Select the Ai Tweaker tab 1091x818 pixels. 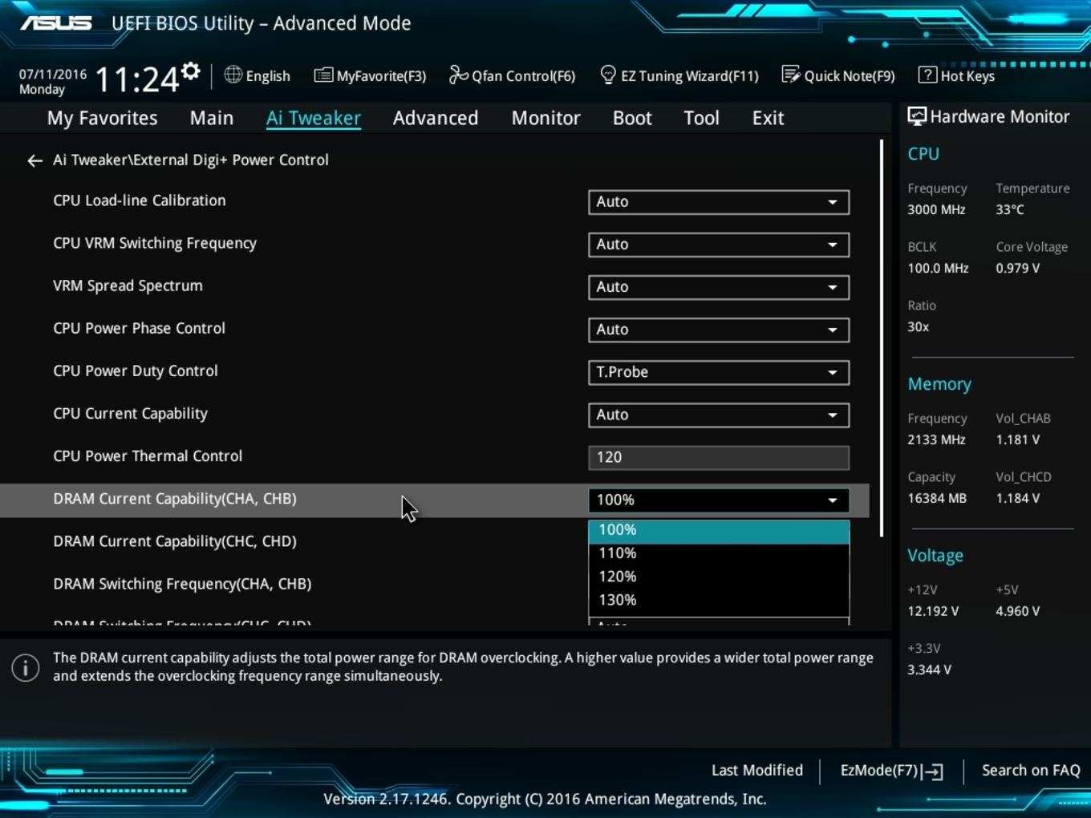tap(314, 118)
